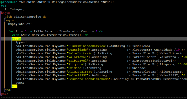Click the orange 'end;' closing the with block
This screenshot has width=187, height=99.
click(x=8, y=90)
